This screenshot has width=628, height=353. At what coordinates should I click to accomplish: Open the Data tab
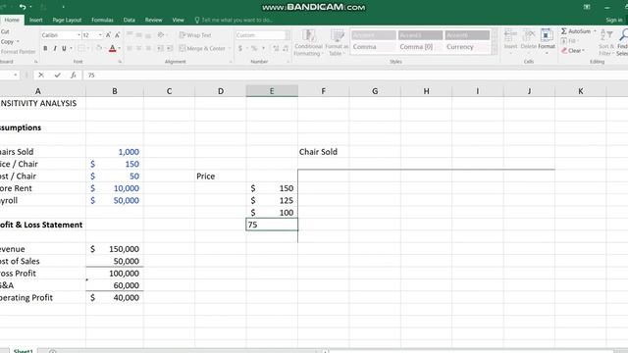pyautogui.click(x=129, y=20)
